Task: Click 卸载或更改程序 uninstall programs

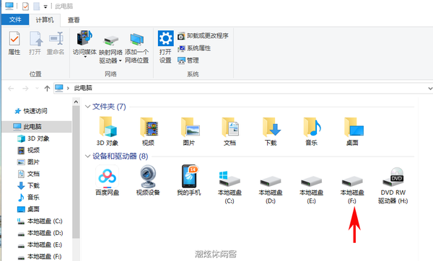Action: point(203,36)
